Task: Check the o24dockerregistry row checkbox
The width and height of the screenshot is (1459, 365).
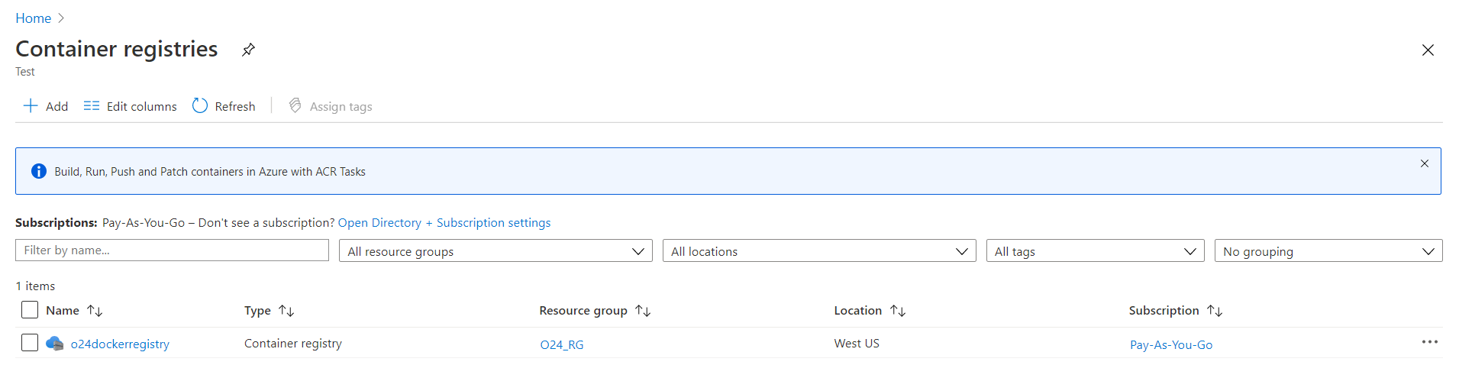Action: (x=30, y=343)
